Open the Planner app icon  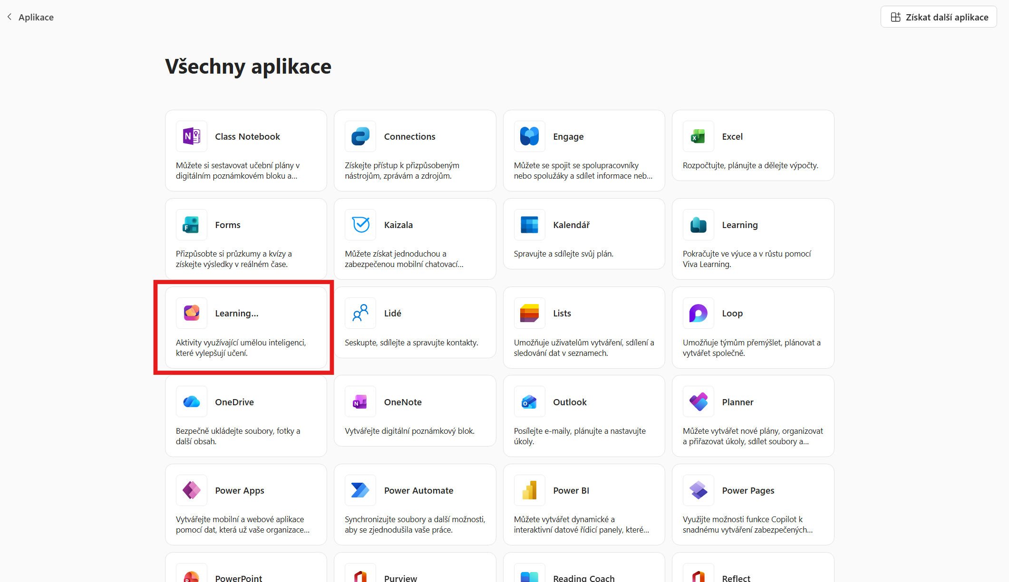(698, 402)
